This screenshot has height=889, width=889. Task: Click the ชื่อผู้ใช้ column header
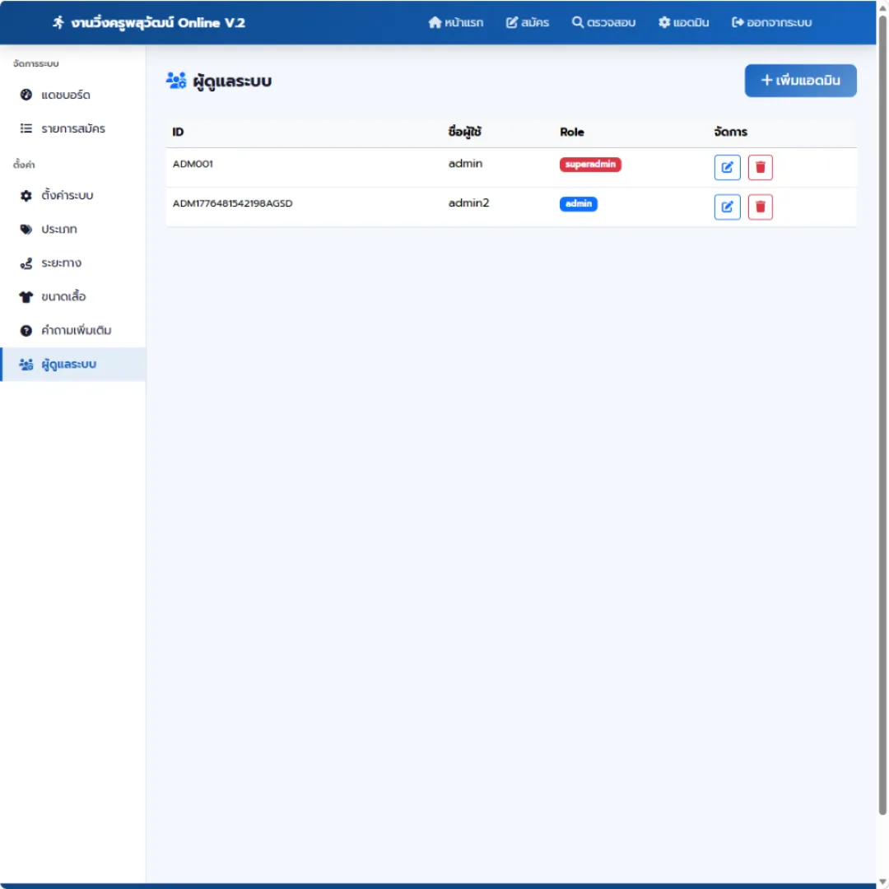464,132
